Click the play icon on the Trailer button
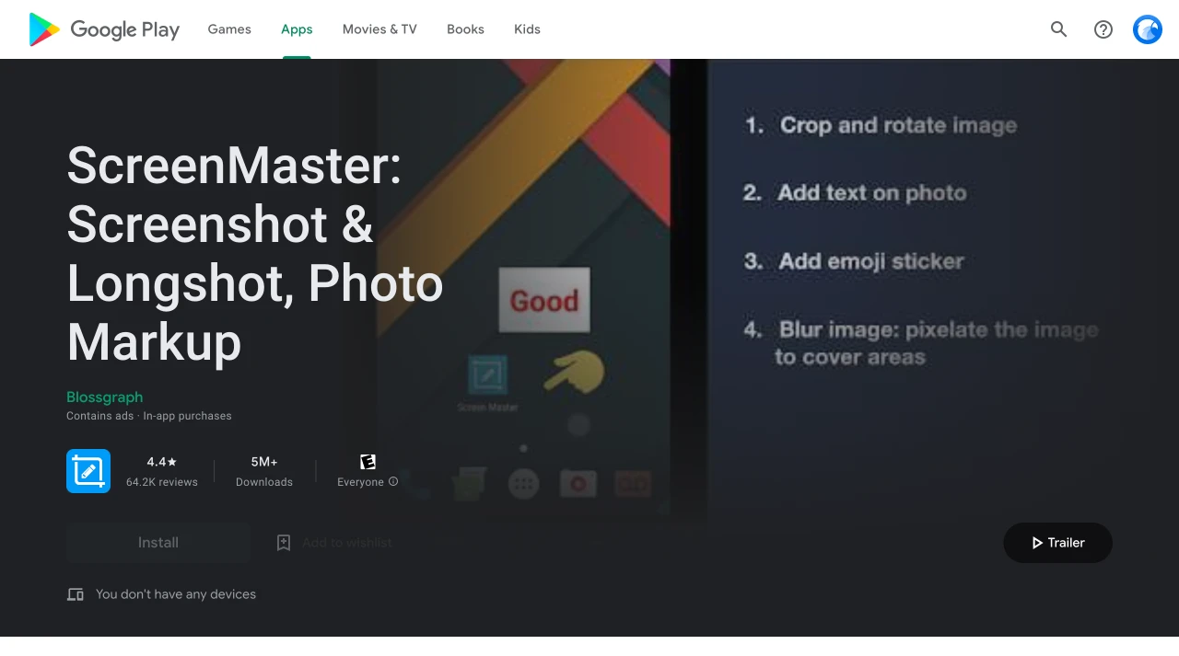The image size is (1179, 656). pos(1036,543)
